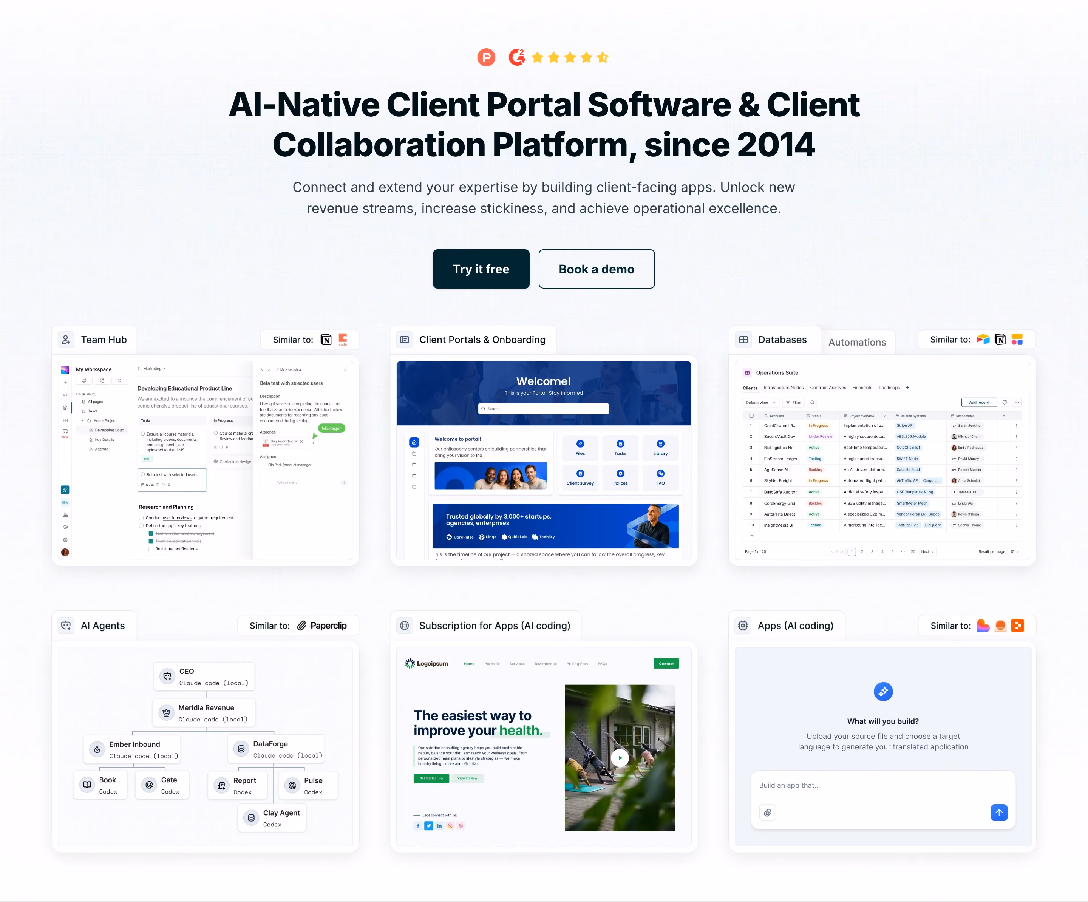Open the Marketing breadcrumb dropdown
The height and width of the screenshot is (902, 1088).
point(165,369)
